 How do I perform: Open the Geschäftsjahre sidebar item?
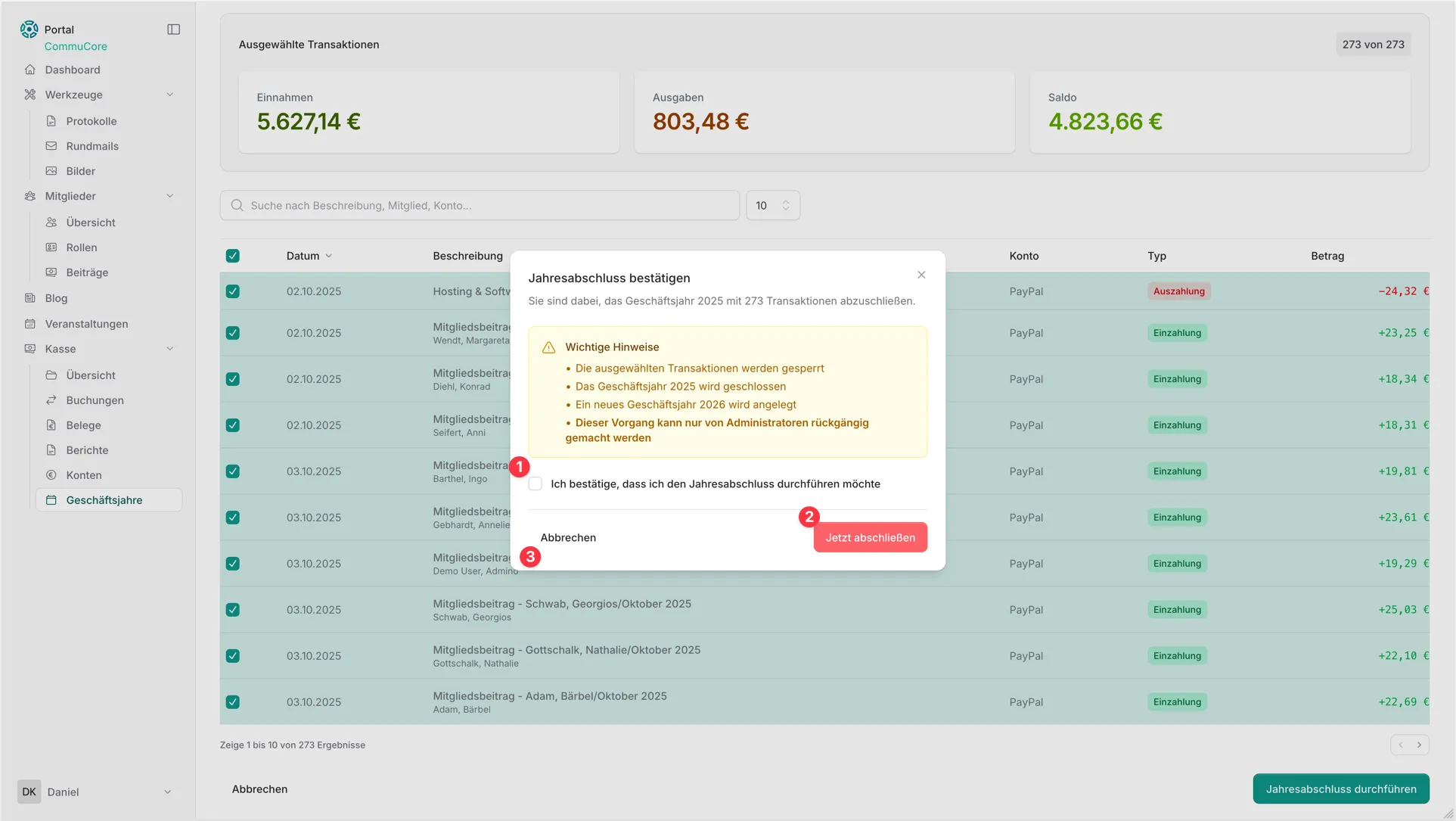pos(104,500)
